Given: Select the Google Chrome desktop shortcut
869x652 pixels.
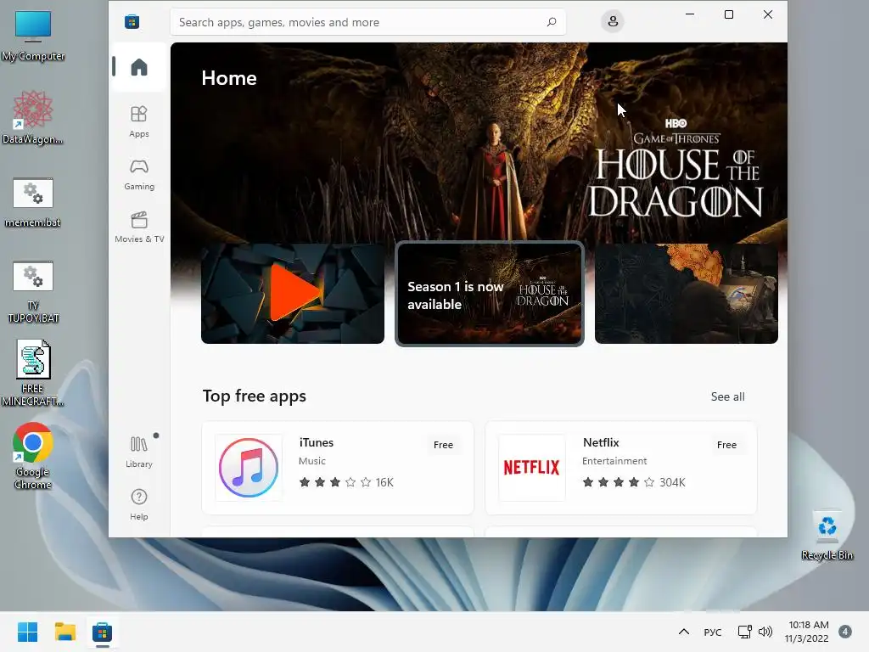Looking at the screenshot, I should coord(33,456).
